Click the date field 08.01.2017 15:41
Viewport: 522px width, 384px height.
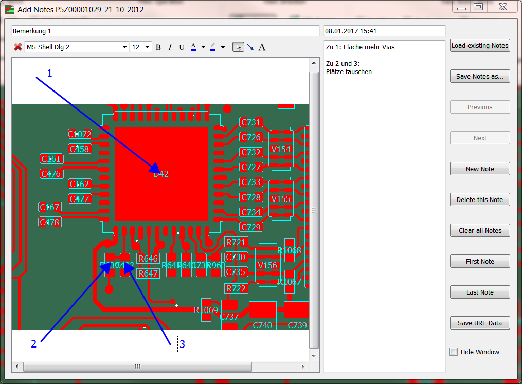coord(385,31)
